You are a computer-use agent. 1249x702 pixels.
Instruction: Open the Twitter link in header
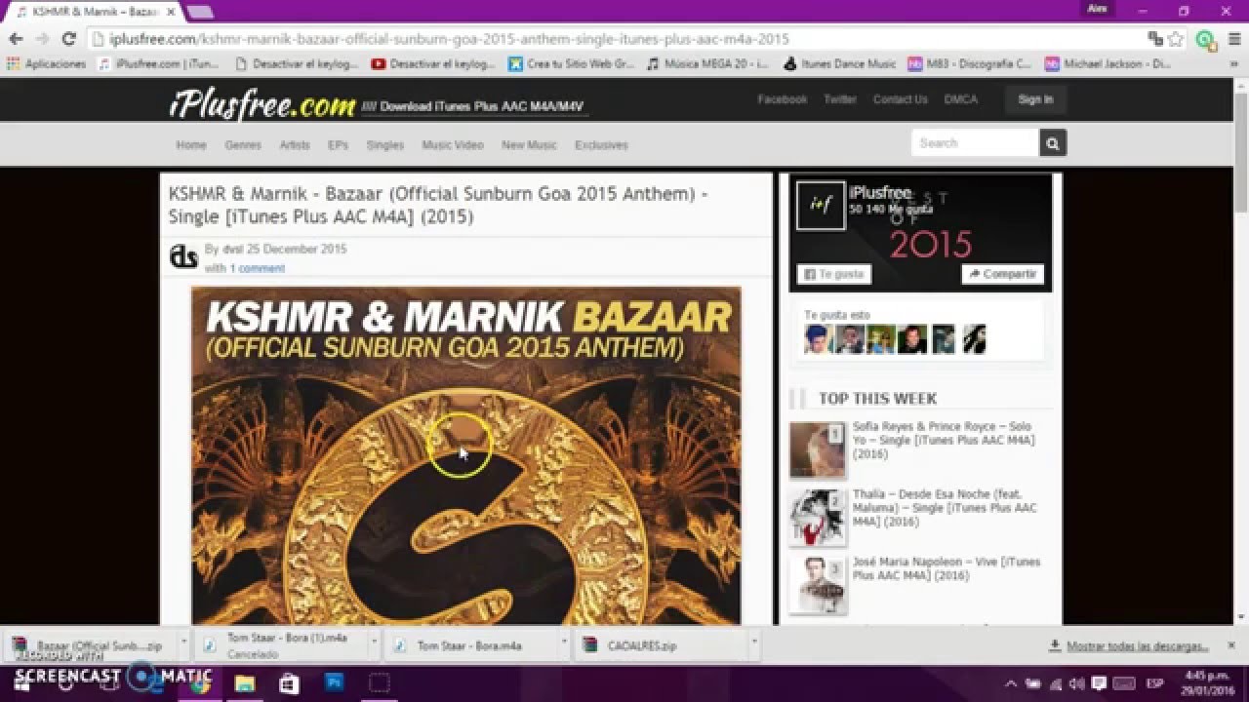pyautogui.click(x=840, y=99)
